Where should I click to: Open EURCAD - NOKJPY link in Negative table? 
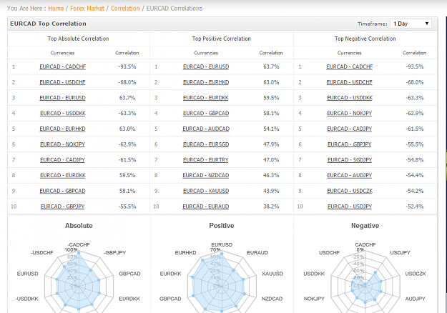point(350,114)
